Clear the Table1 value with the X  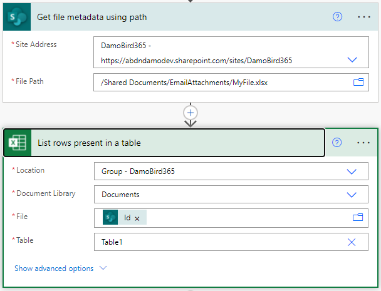[352, 242]
